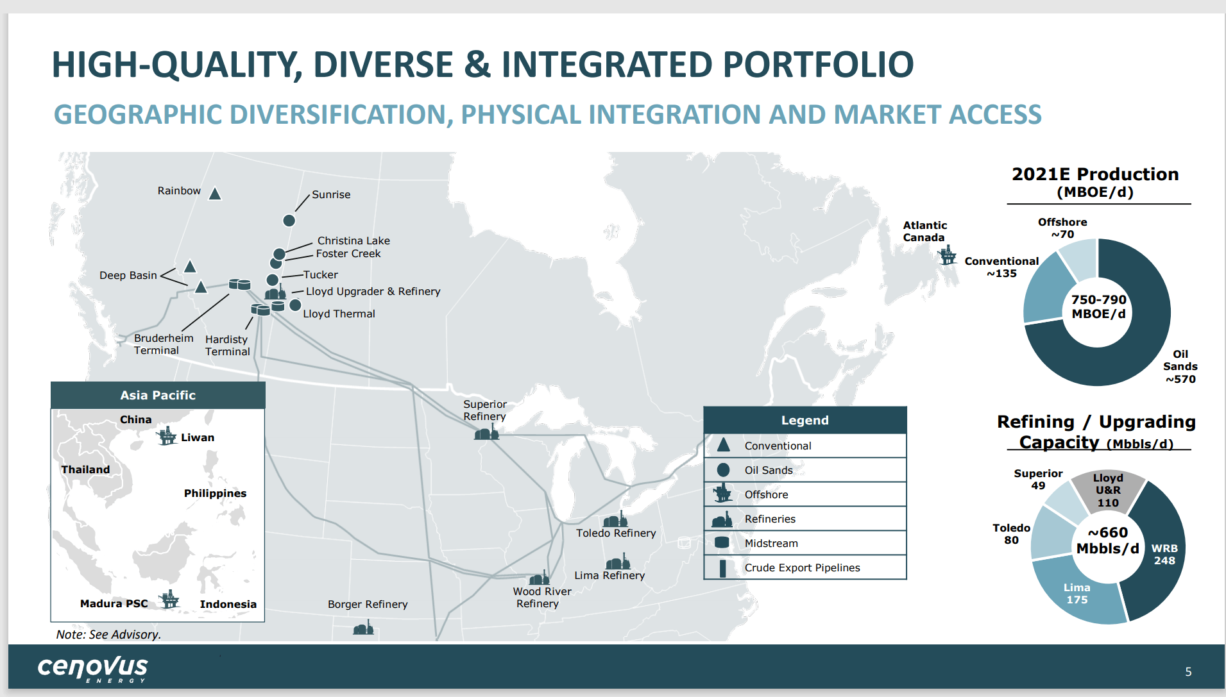Select the 'Superior 49' chart label
The image size is (1226, 697).
(x=1038, y=479)
